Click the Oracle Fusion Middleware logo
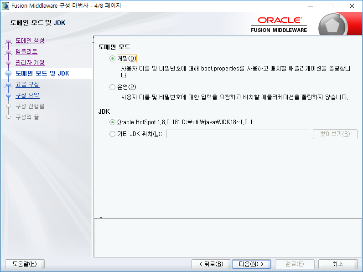This screenshot has width=363, height=272. pyautogui.click(x=279, y=25)
